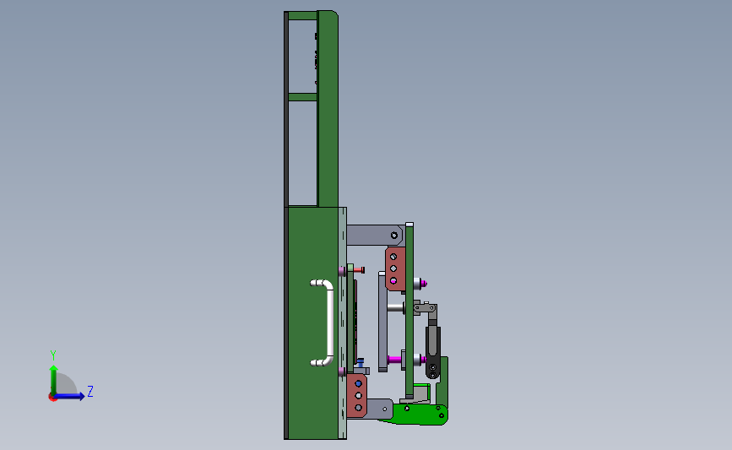Select the large green base plate behind handle
732x450 pixels.
tap(312, 323)
